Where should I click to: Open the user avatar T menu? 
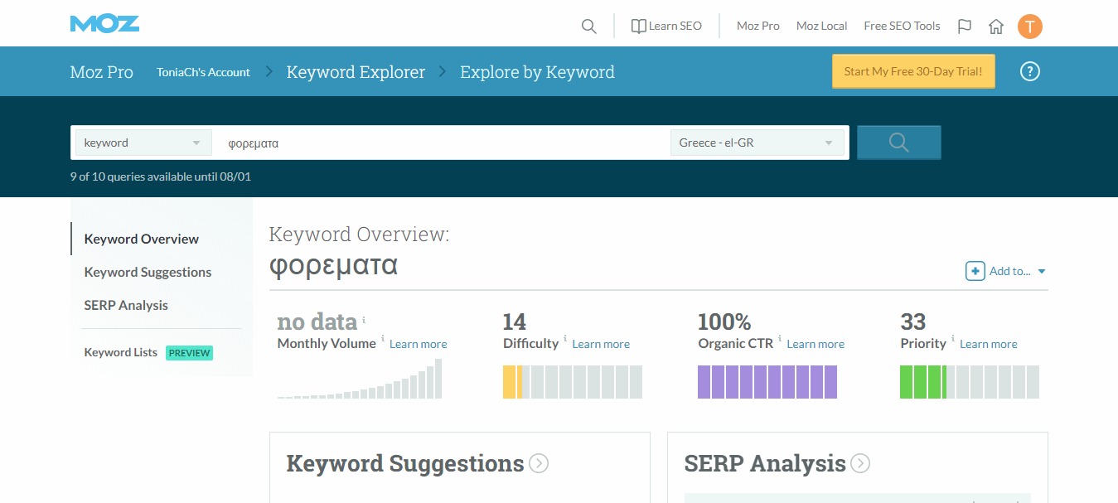(1029, 26)
